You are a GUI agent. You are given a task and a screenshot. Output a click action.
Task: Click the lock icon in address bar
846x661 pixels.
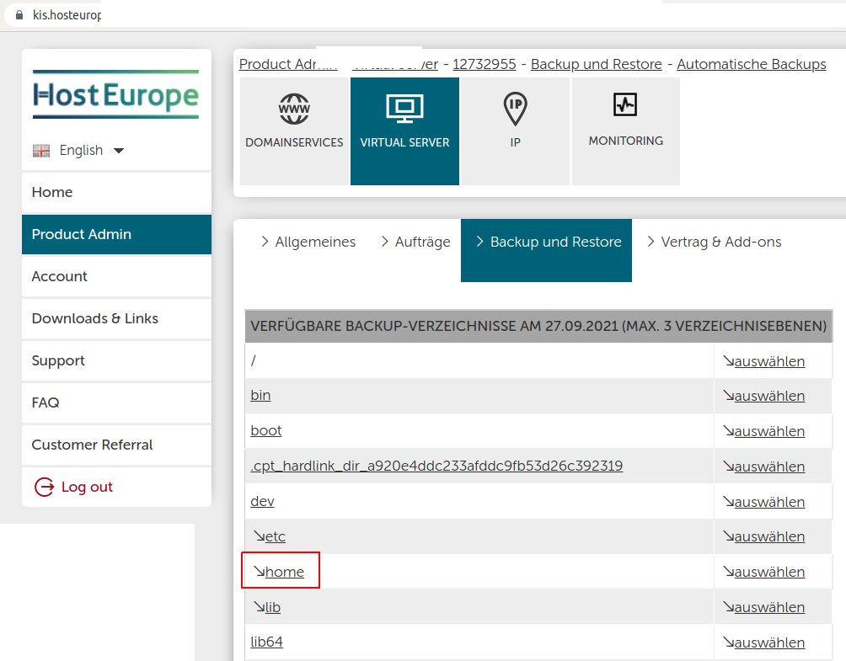(x=20, y=15)
